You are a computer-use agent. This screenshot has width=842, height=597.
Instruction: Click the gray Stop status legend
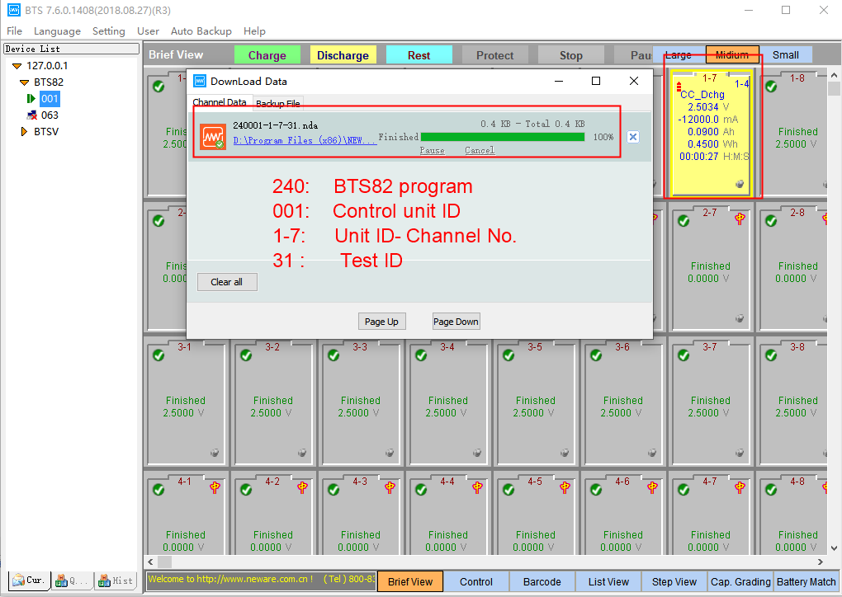(570, 55)
